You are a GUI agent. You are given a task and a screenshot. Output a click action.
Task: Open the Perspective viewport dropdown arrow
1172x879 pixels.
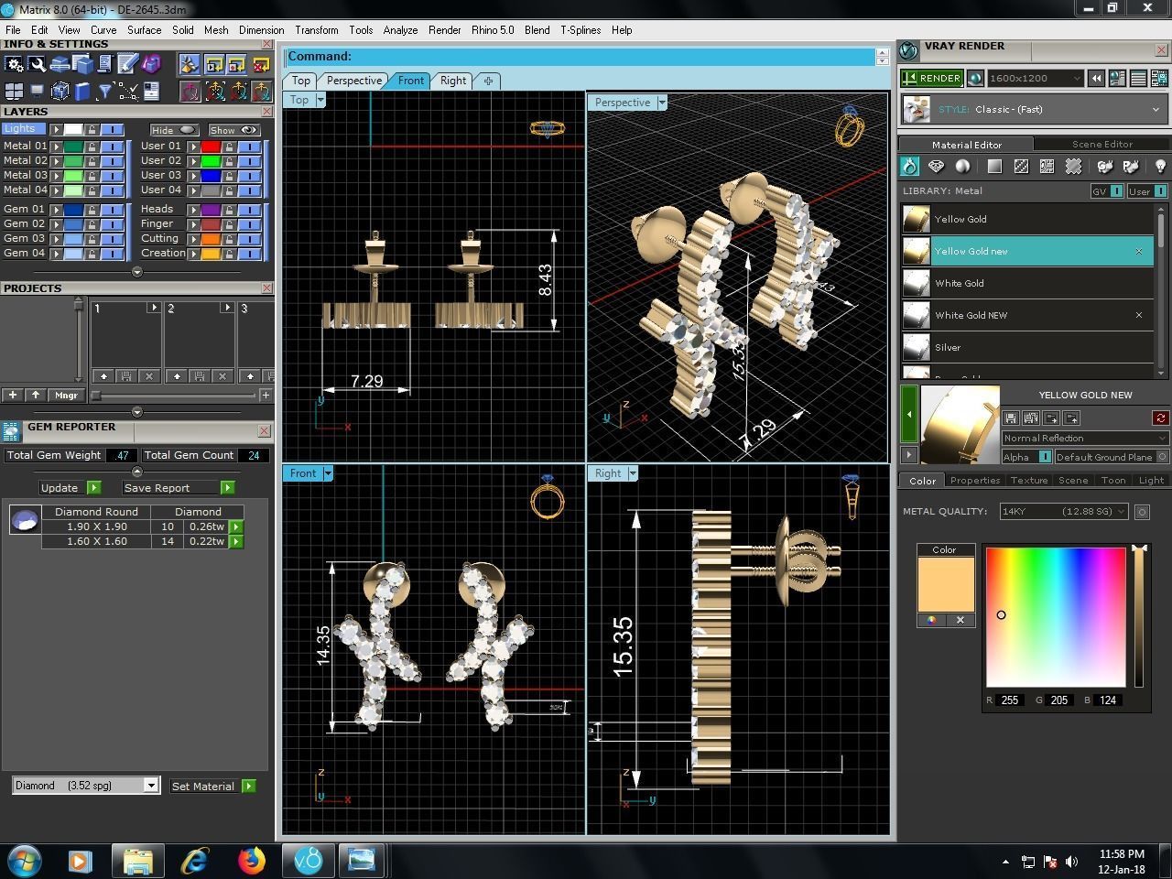click(662, 103)
